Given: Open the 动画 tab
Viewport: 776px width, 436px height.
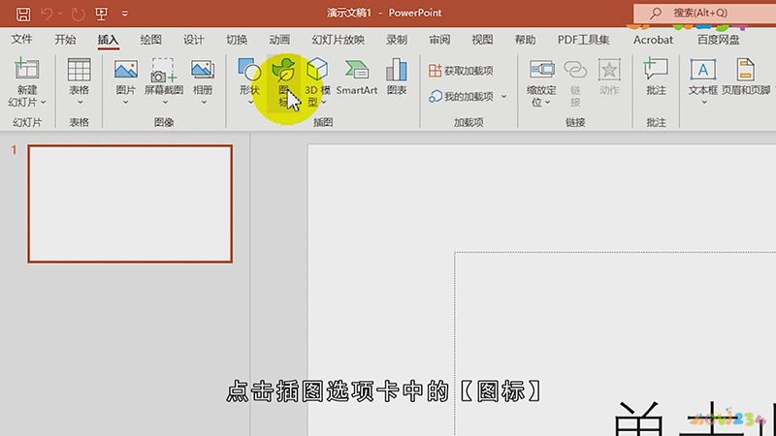Looking at the screenshot, I should tap(279, 40).
